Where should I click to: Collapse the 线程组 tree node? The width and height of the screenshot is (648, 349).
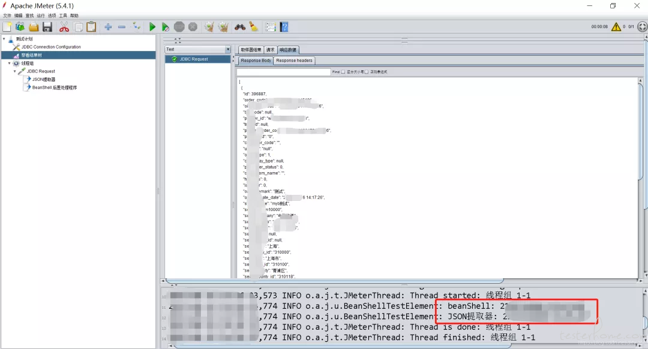(10, 63)
